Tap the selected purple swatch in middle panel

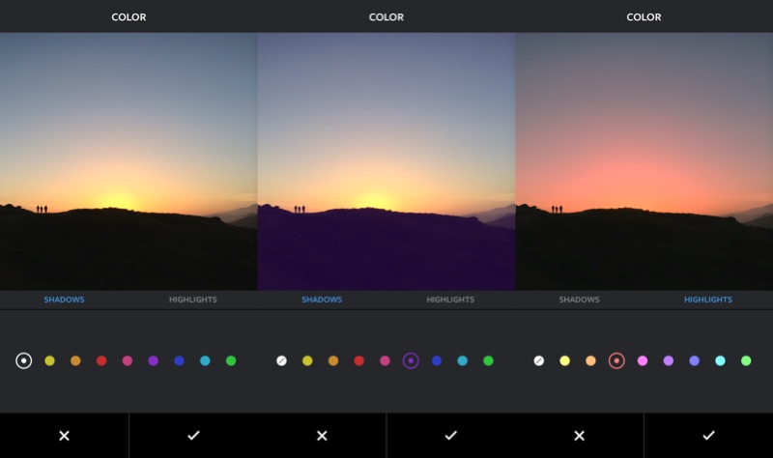[411, 360]
